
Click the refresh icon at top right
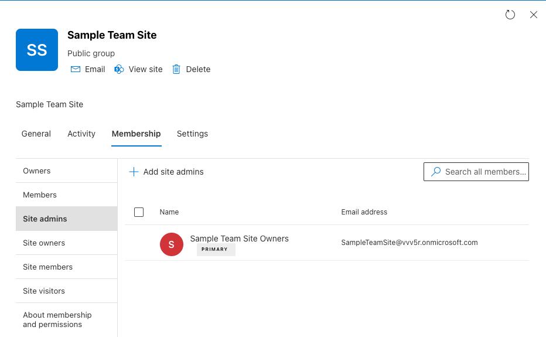click(x=510, y=15)
